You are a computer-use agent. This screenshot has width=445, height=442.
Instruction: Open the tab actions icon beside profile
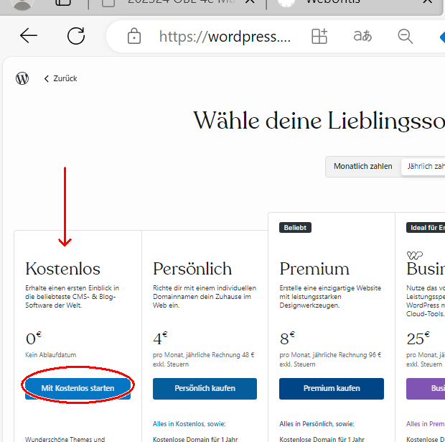pyautogui.click(x=63, y=3)
